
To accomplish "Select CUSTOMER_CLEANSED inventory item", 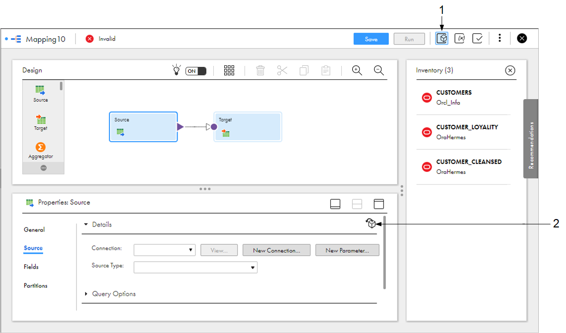I will [x=463, y=166].
